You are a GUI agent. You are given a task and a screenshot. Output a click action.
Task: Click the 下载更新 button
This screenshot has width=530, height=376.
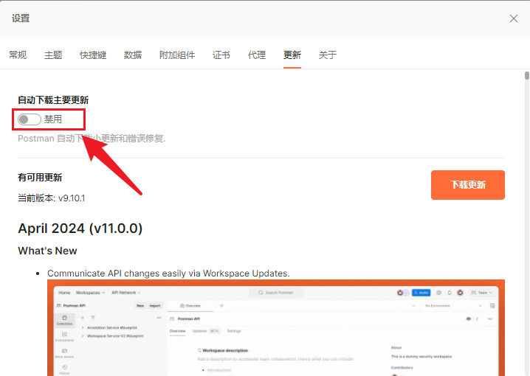pyautogui.click(x=467, y=185)
